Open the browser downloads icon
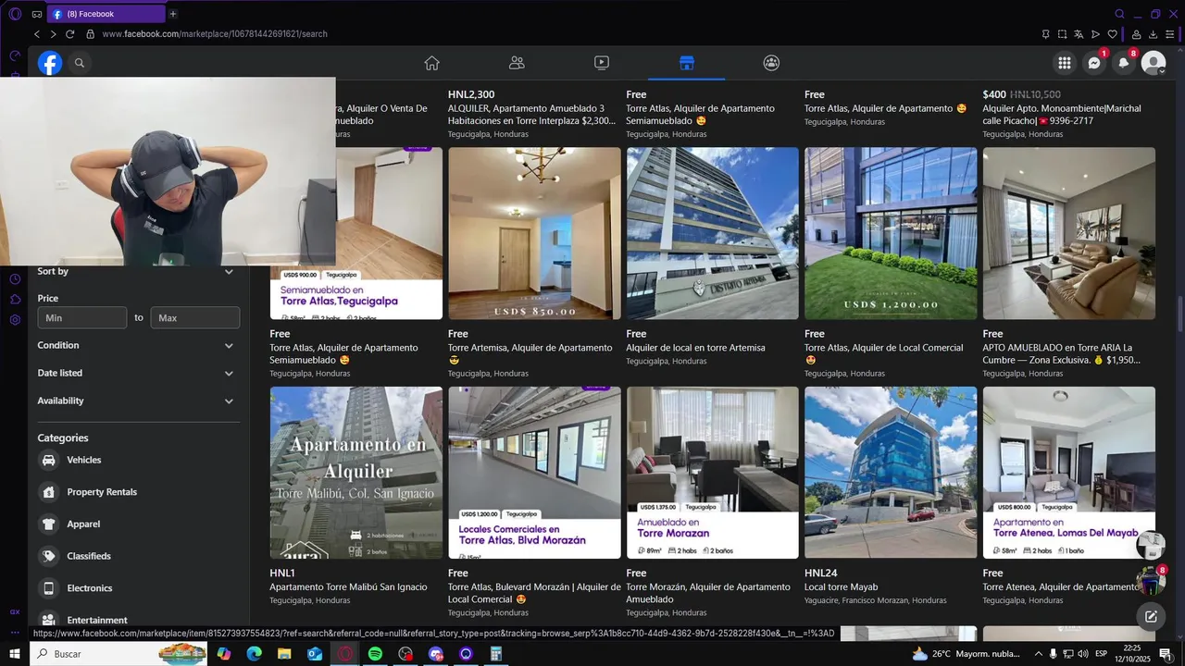Viewport: 1185px width, 666px height. tap(1154, 34)
